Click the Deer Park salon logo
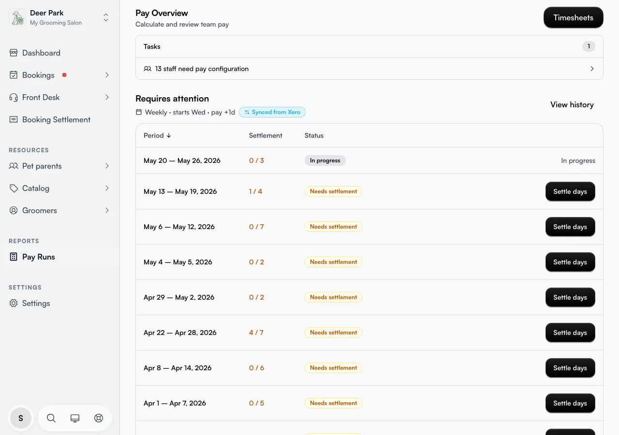The image size is (619, 435). tap(17, 18)
